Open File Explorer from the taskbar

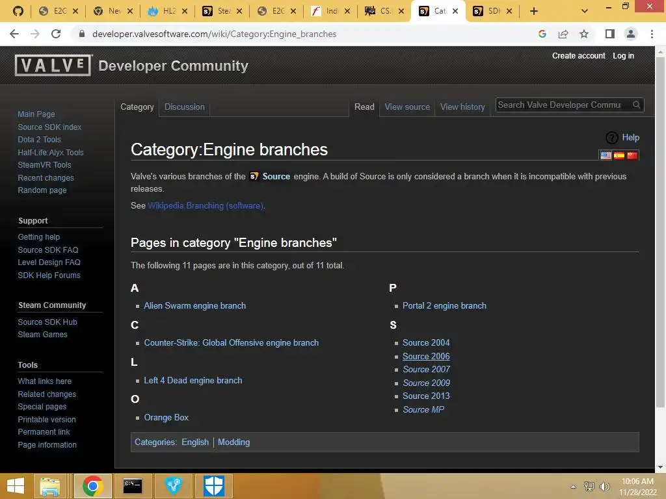[50, 486]
